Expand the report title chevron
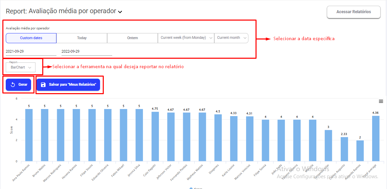Image resolution: width=387 pixels, height=189 pixels. [x=120, y=12]
